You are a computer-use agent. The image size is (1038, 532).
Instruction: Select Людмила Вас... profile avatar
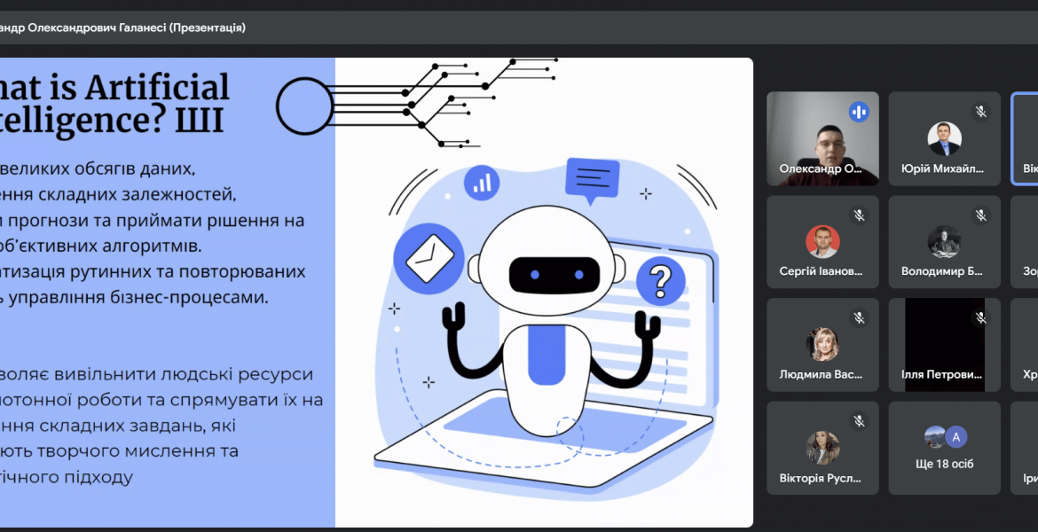(x=822, y=345)
